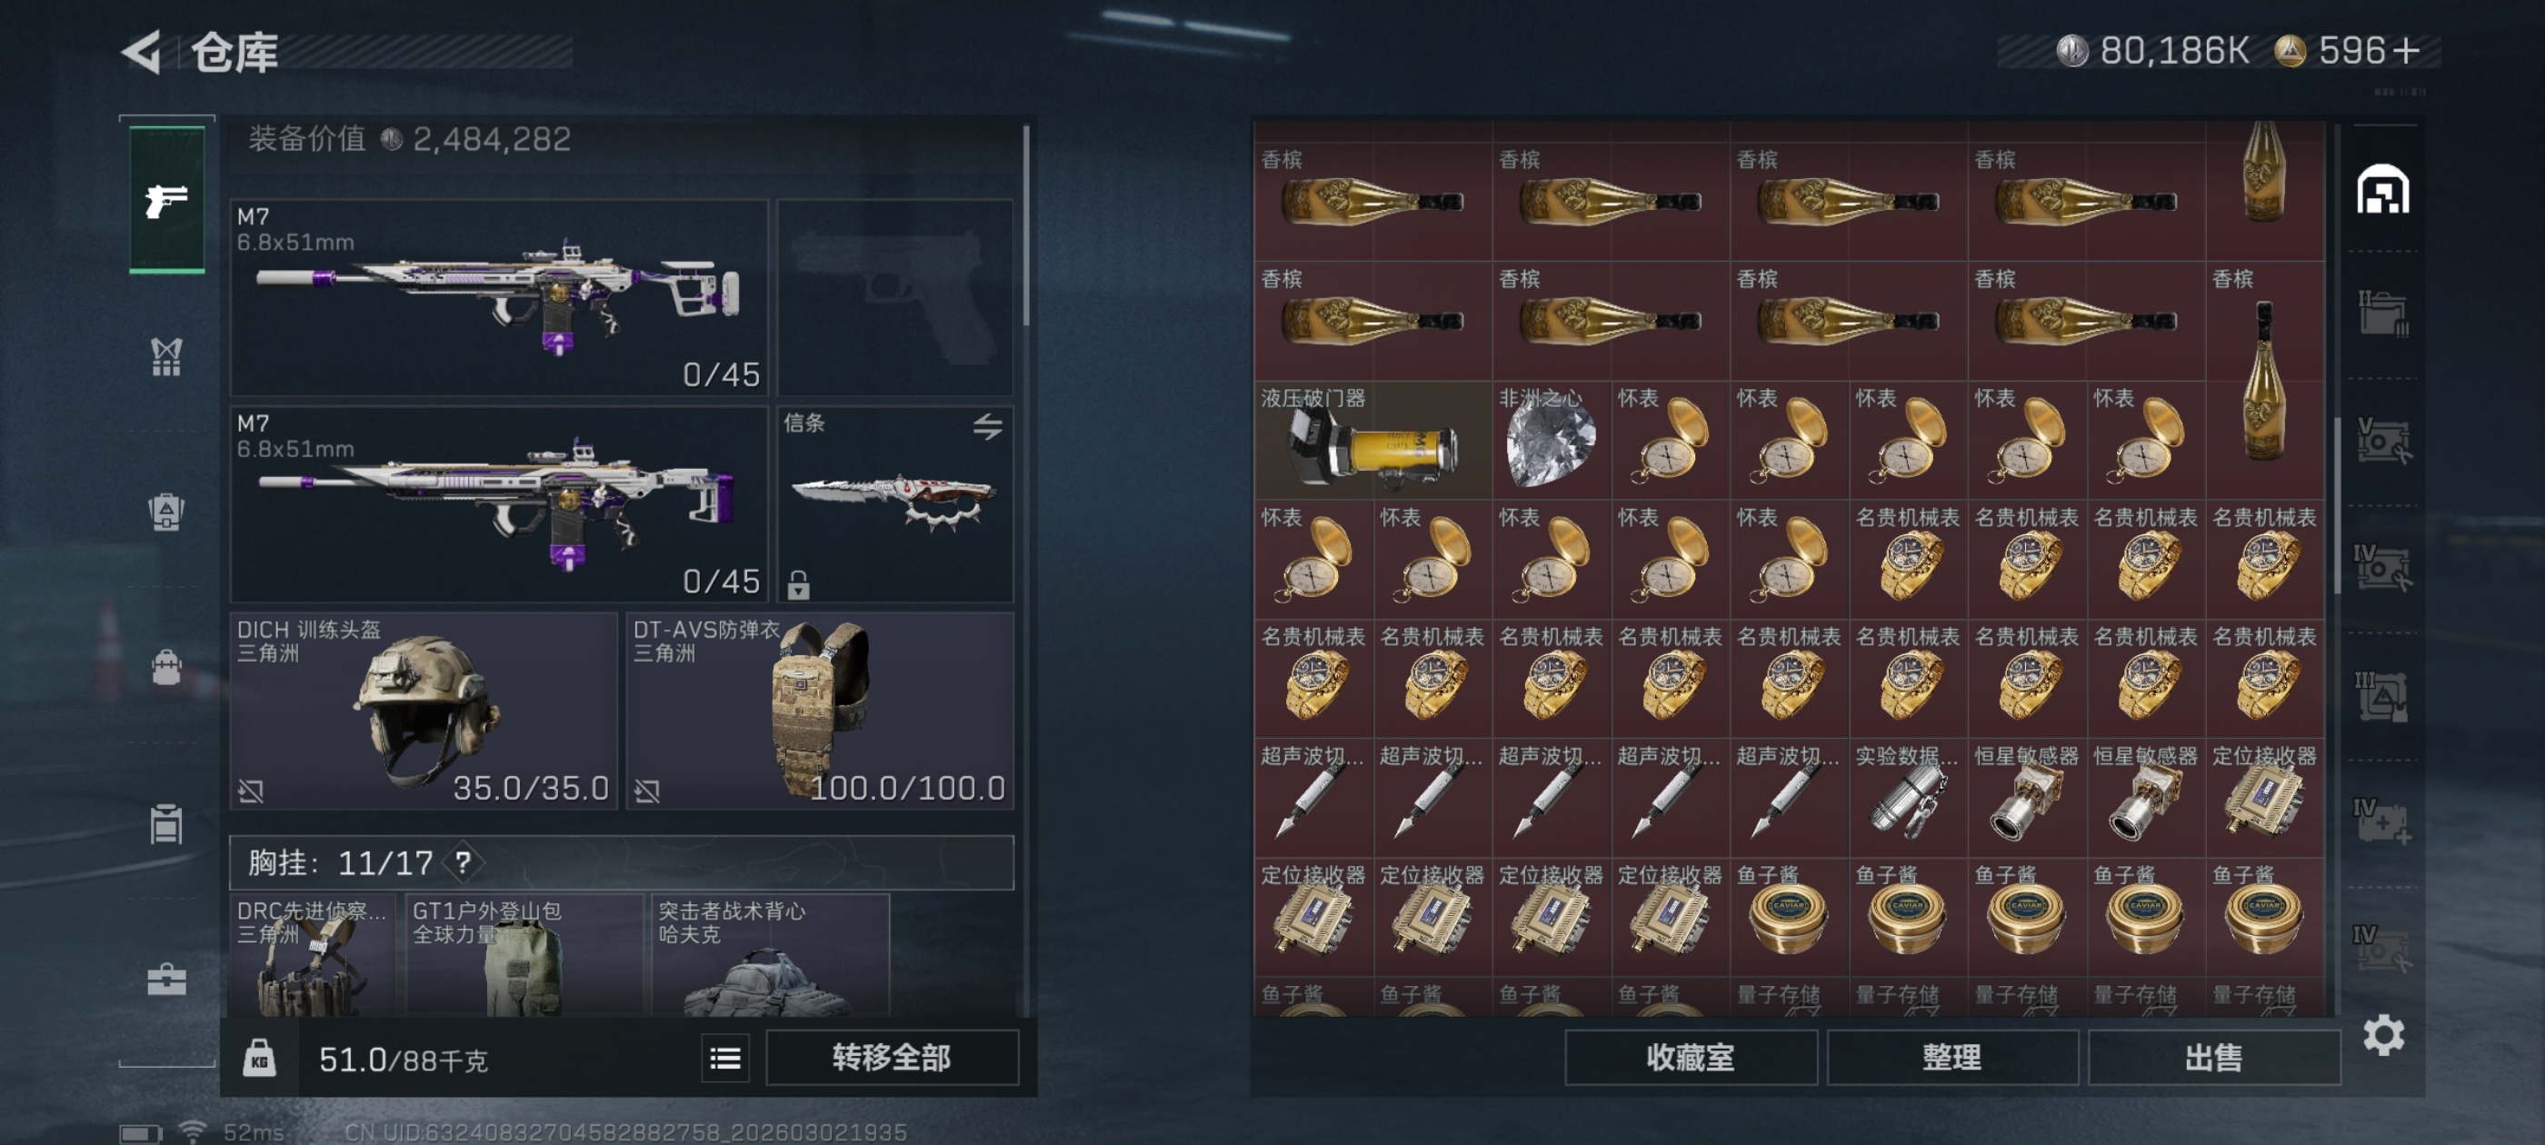The width and height of the screenshot is (2545, 1145).
Task: Open the settings gear beside 出售
Action: [x=2383, y=1034]
